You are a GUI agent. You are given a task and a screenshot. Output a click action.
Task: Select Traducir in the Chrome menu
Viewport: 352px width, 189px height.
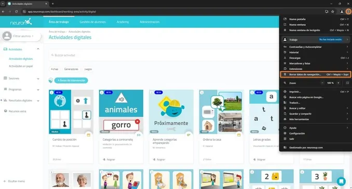point(316,103)
